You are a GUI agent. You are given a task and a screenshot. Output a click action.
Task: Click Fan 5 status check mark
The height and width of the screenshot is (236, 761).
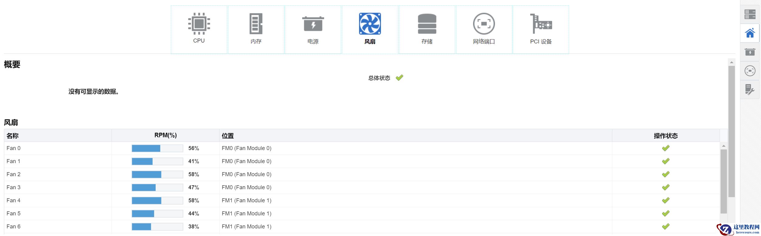pyautogui.click(x=666, y=214)
